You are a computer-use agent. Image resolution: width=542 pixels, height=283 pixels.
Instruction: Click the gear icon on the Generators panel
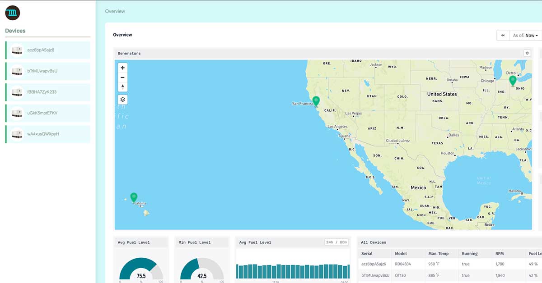pyautogui.click(x=527, y=53)
